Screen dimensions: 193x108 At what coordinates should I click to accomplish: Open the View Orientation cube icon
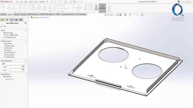tap(121, 15)
